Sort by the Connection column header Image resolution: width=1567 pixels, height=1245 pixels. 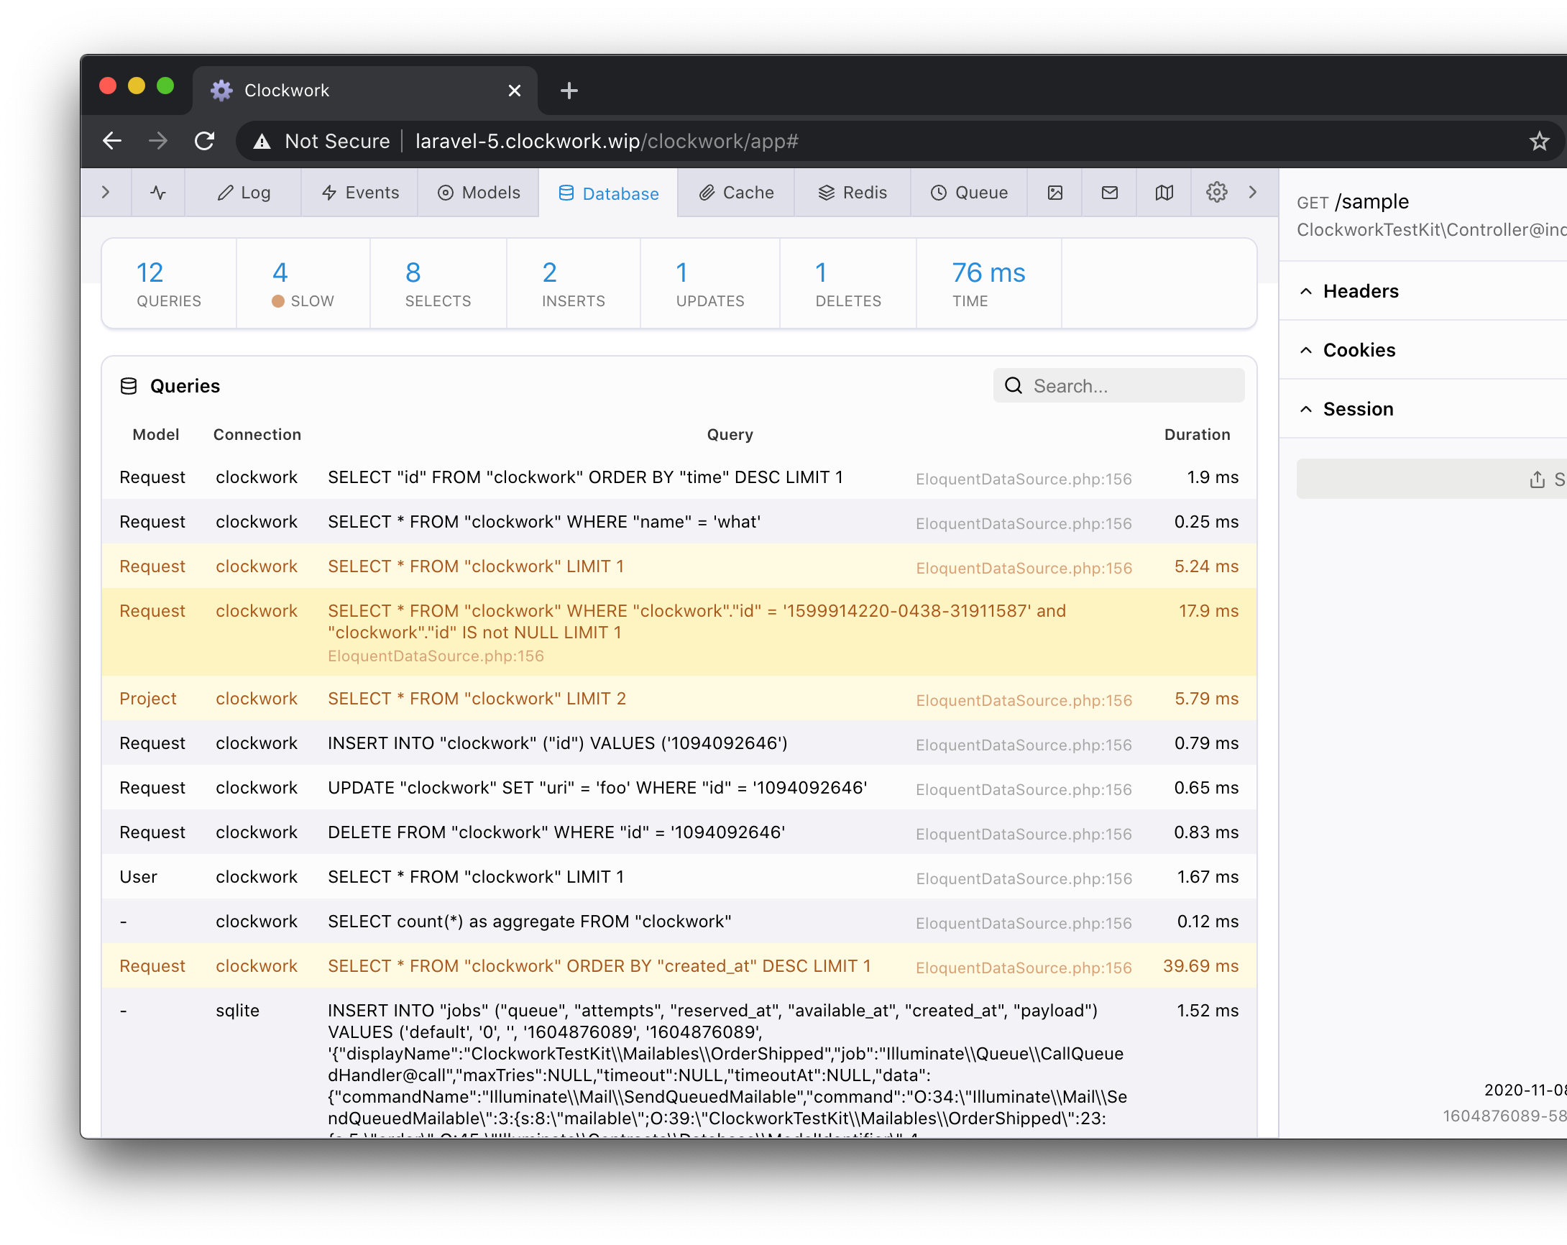[257, 434]
